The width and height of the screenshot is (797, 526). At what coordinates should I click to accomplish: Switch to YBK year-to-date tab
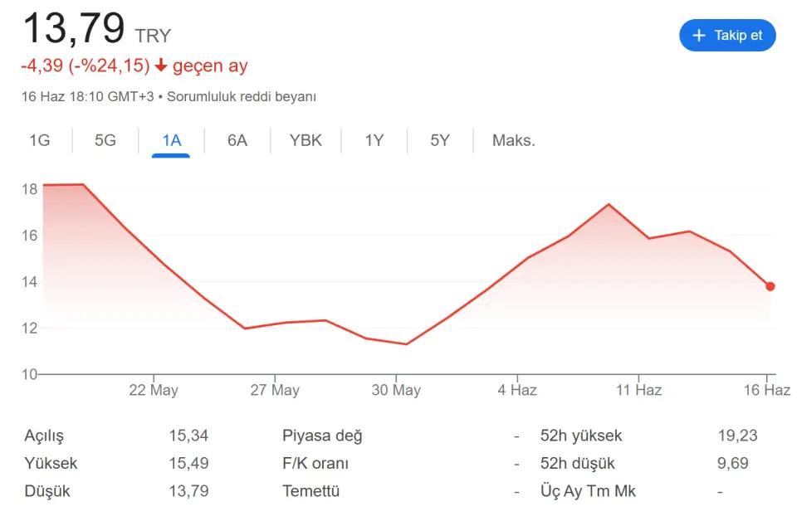point(306,140)
